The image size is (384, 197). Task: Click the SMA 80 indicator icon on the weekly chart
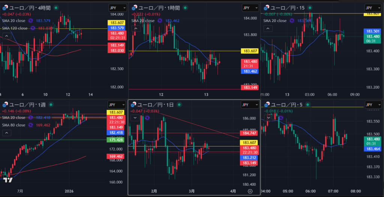[31, 125]
